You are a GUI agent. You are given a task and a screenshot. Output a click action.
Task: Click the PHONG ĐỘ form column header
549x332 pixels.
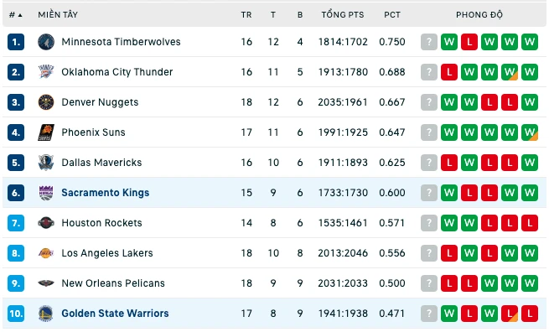[479, 15]
